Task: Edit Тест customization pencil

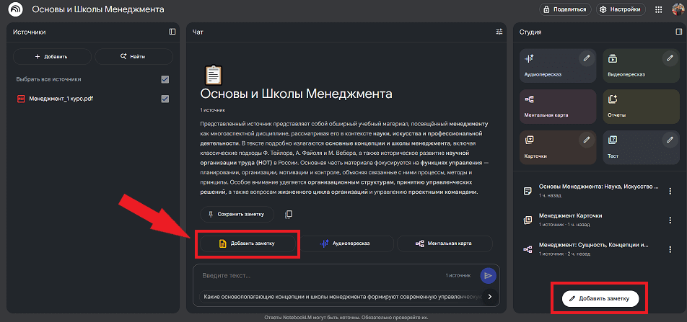Action: (x=670, y=140)
